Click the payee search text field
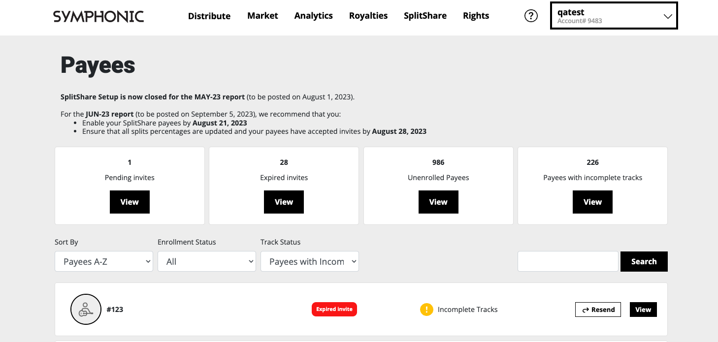 point(567,261)
